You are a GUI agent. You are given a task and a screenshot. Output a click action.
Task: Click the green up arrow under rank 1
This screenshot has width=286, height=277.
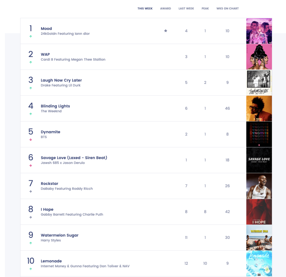click(31, 37)
